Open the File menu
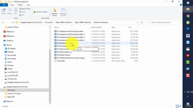Viewport: 193px width, 108px height. [x=4, y=5]
